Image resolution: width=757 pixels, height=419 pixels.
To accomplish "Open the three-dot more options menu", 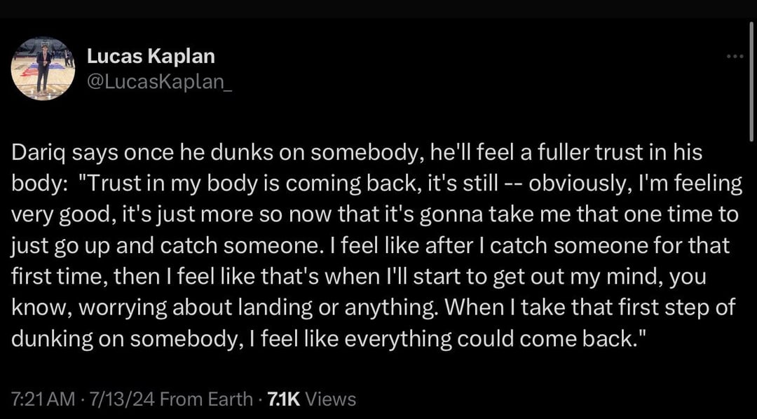I will 735,56.
